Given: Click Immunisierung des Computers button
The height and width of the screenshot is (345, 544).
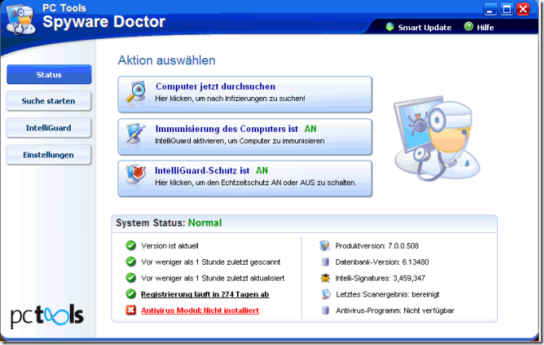Looking at the screenshot, I should 245,137.
